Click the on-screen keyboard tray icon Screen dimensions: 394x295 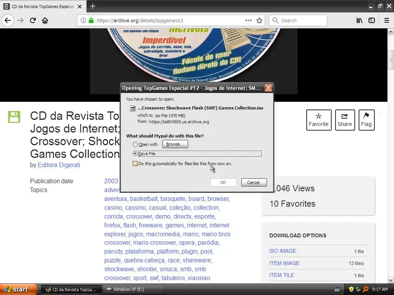(x=337, y=290)
